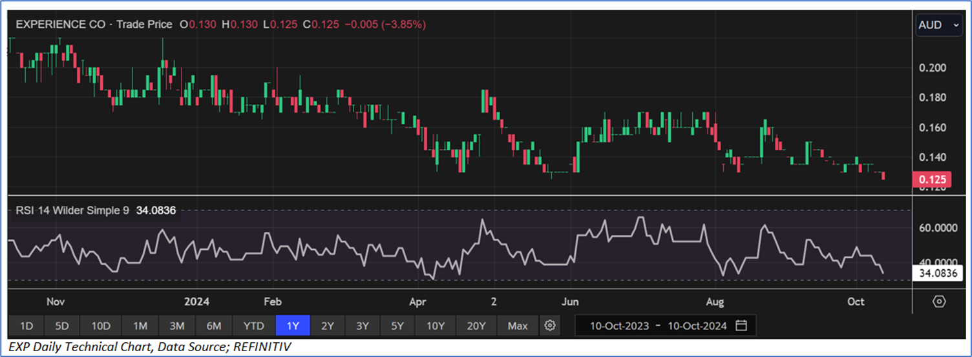Select the 5D time range
972x357 pixels.
(63, 325)
